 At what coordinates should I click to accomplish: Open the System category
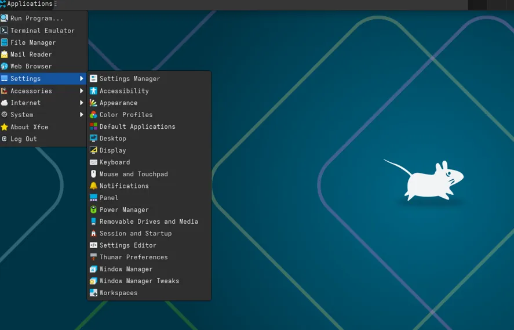pos(43,114)
